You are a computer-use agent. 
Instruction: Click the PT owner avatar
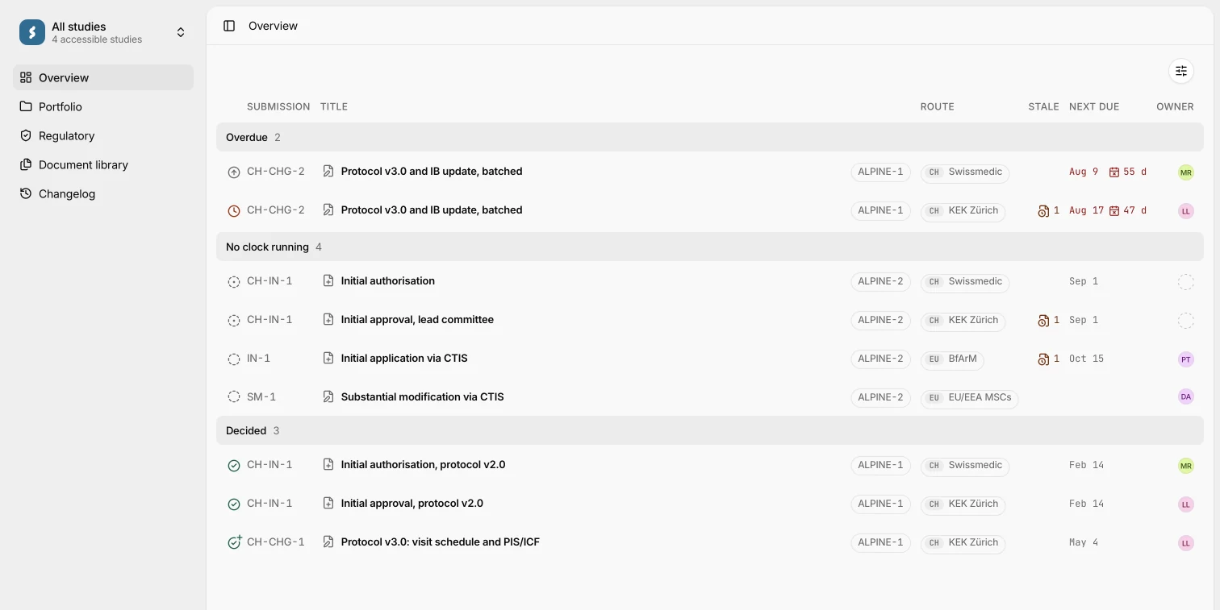(x=1186, y=359)
